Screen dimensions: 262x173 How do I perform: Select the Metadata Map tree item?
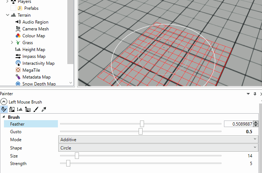pos(37,77)
